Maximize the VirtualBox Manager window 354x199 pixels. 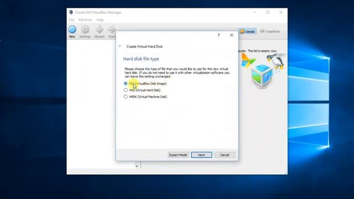268,12
